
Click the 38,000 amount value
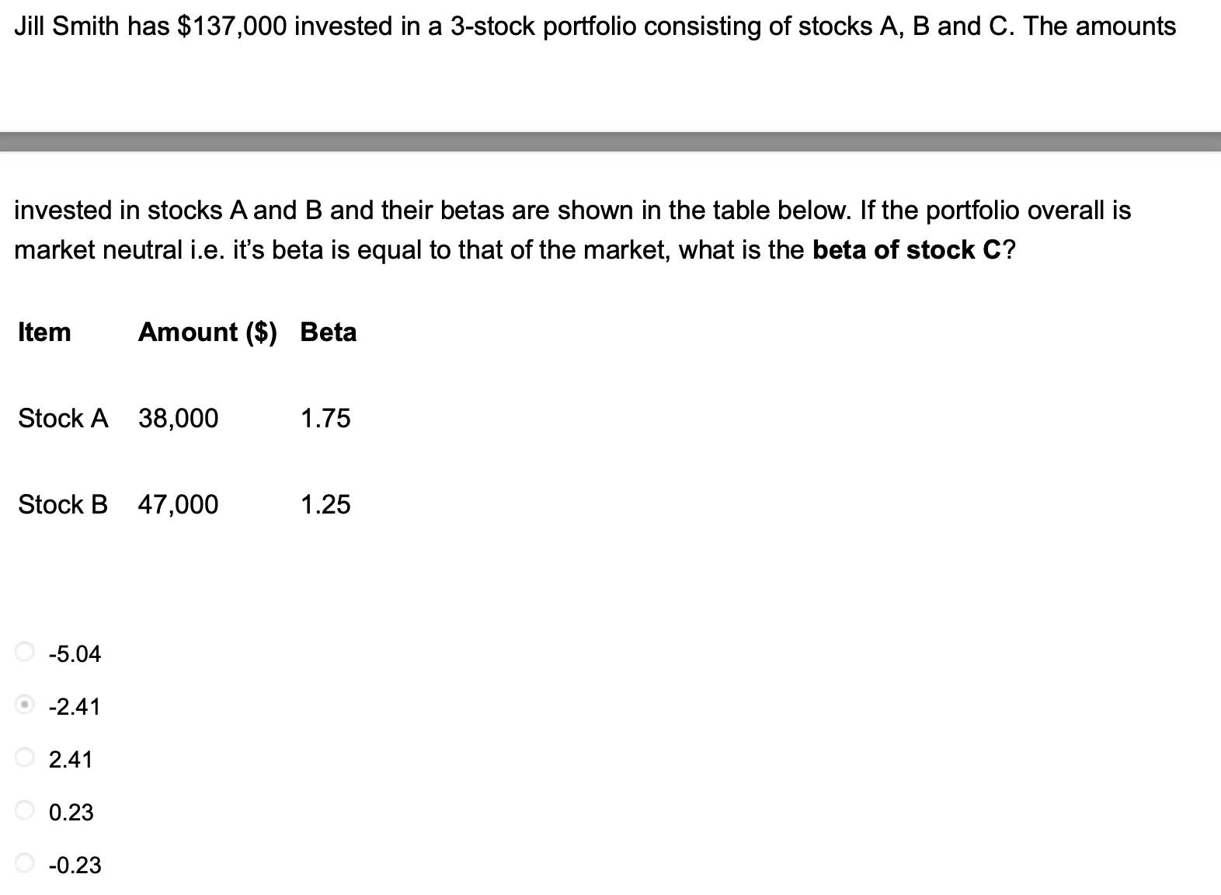tap(177, 419)
